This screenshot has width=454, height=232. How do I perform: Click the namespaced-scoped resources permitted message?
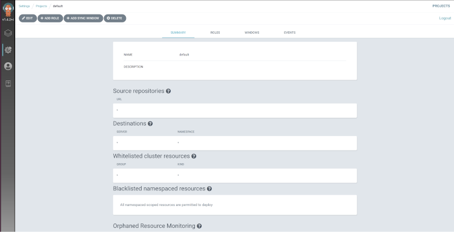point(166,205)
